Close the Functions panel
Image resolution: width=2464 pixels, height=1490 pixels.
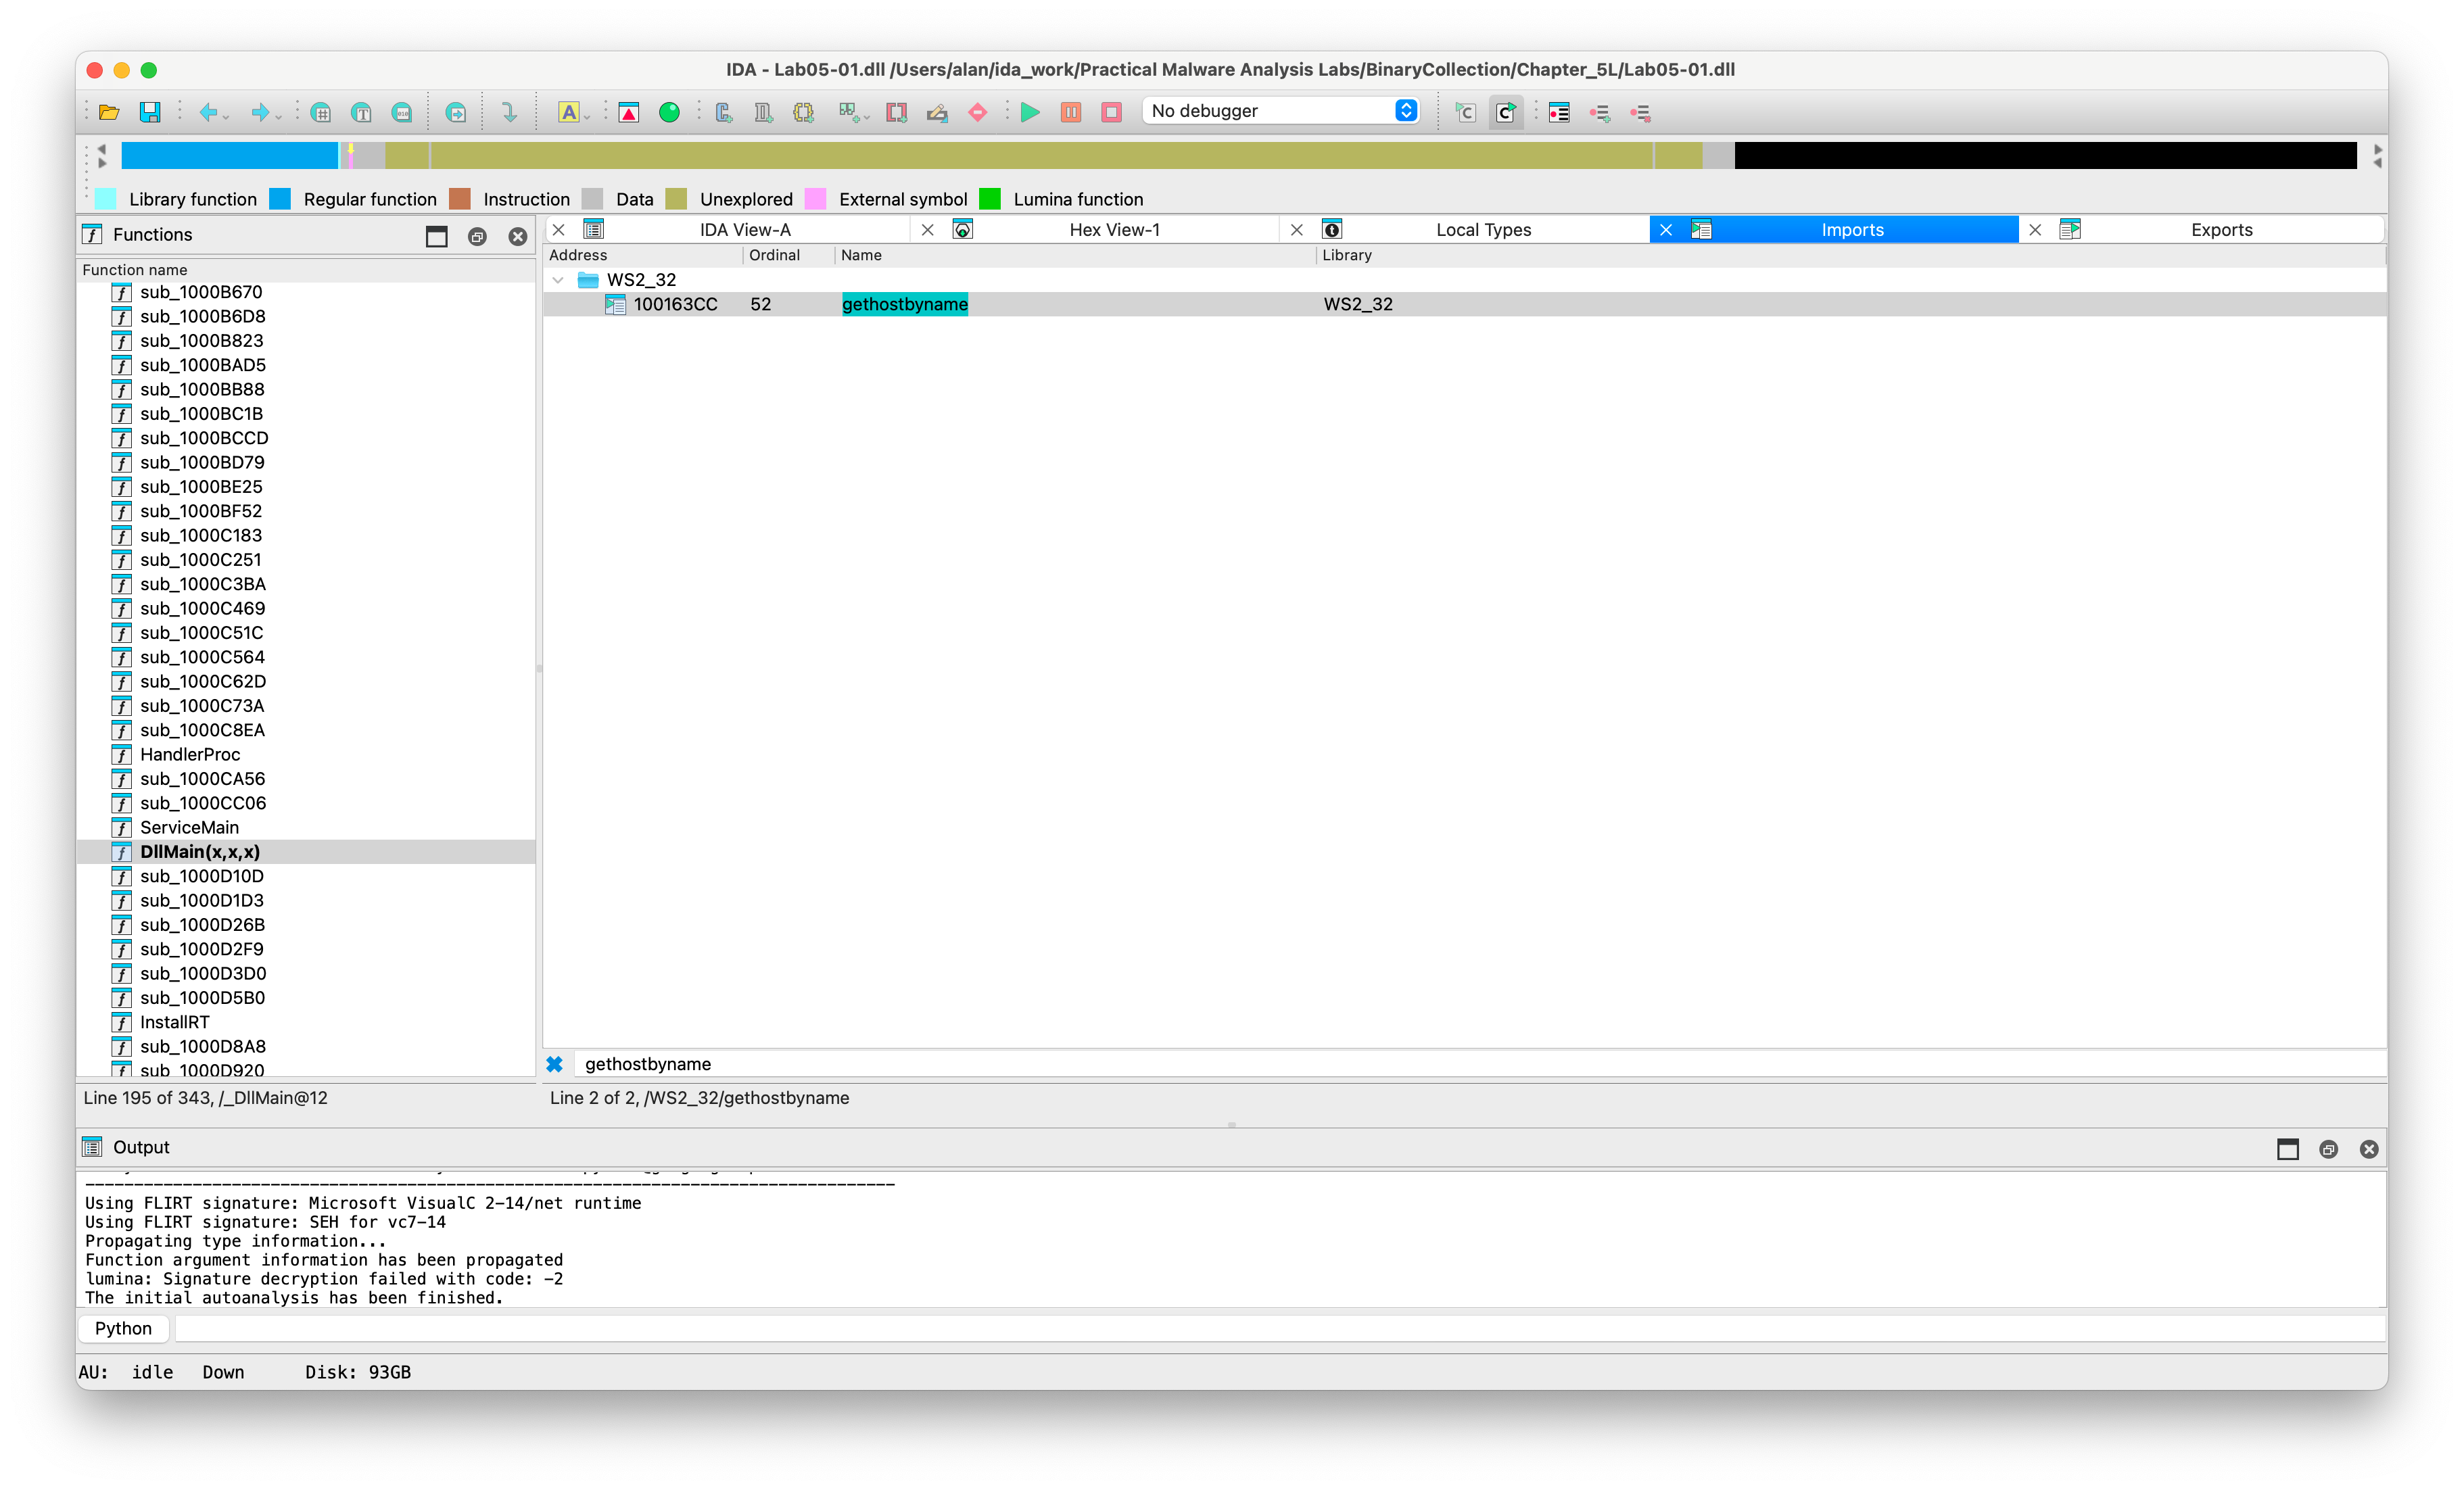point(518,237)
